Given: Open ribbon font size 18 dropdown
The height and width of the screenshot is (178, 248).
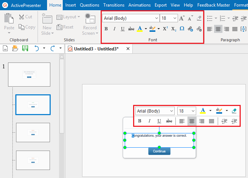Looking at the screenshot, I should coord(175,18).
